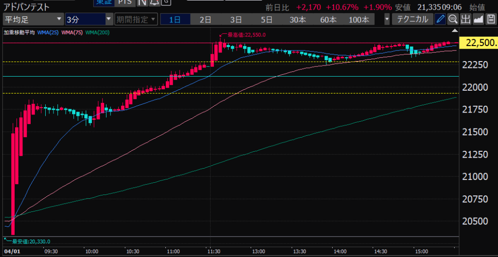Click the magnifier price search icon
The height and width of the screenshot is (257, 498).
[453, 19]
